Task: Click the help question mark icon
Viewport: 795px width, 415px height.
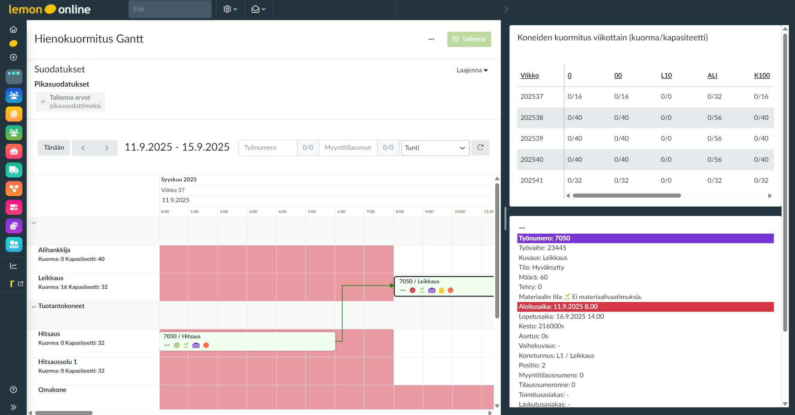Action: coord(14,390)
